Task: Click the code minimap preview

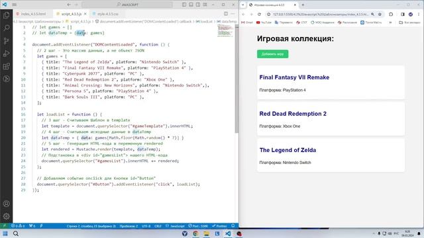Action: click(x=225, y=30)
